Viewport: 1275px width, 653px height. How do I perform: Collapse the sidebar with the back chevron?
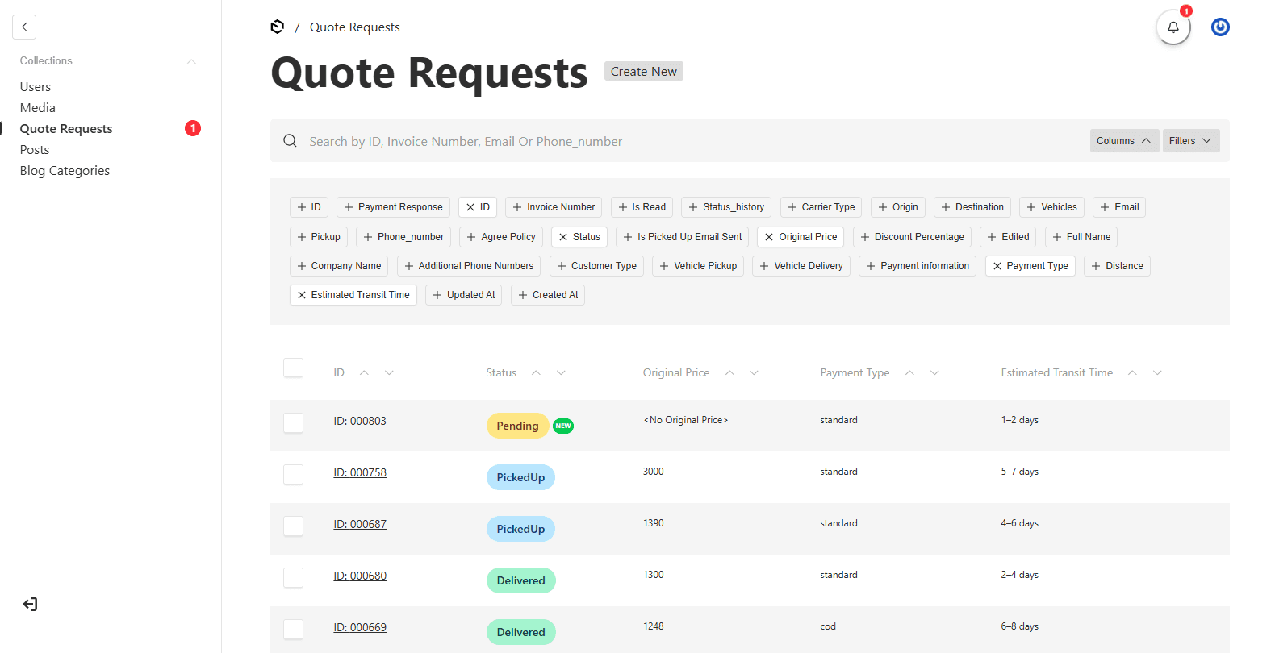pyautogui.click(x=24, y=27)
